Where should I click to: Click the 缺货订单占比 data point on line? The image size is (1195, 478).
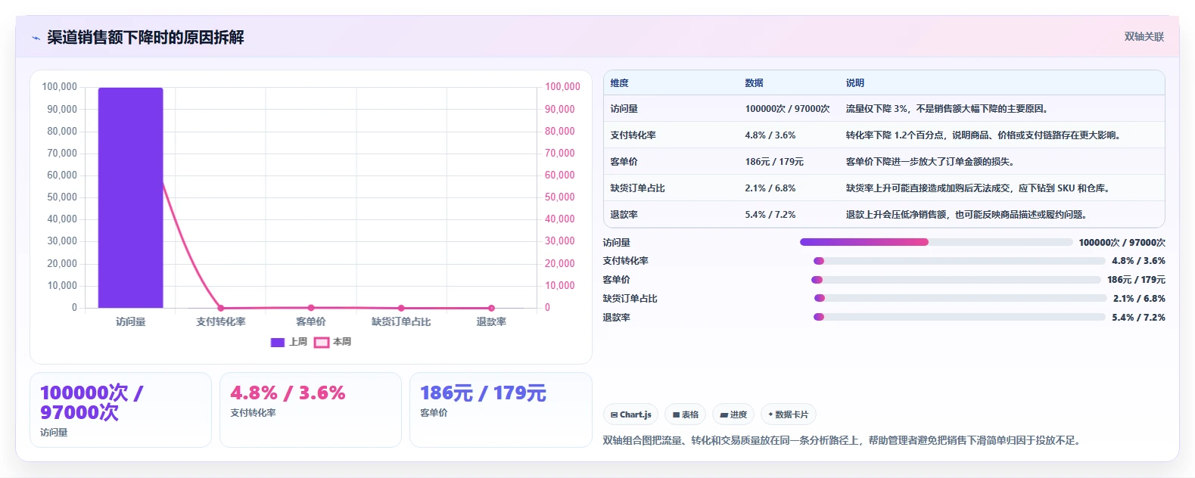401,308
